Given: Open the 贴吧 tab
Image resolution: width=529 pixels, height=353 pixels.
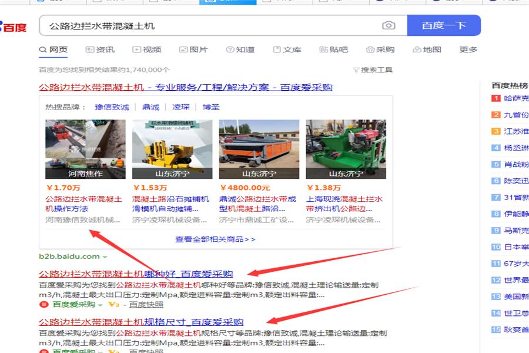Looking at the screenshot, I should (333, 49).
